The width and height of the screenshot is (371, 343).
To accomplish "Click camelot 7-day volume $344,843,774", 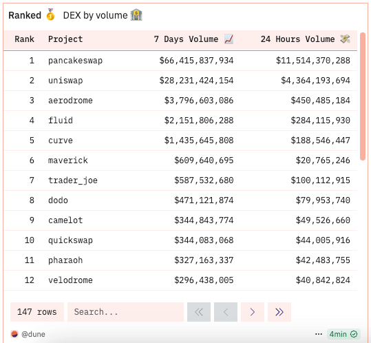I will click(x=204, y=220).
